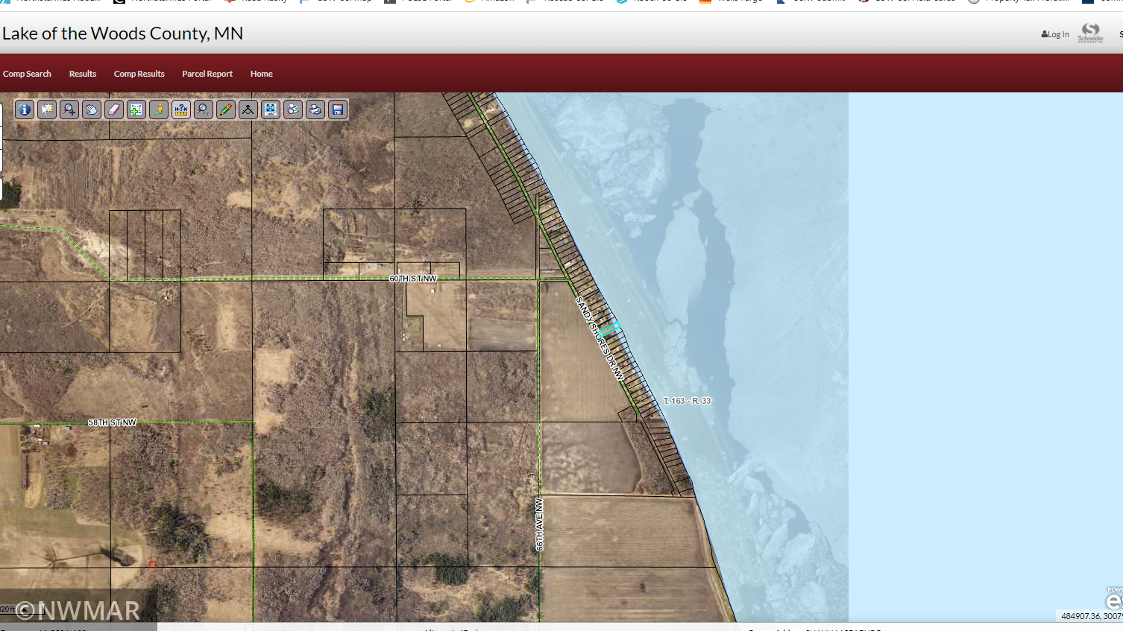Image resolution: width=1123 pixels, height=631 pixels.
Task: Select the Identify info tool
Action: (x=25, y=110)
